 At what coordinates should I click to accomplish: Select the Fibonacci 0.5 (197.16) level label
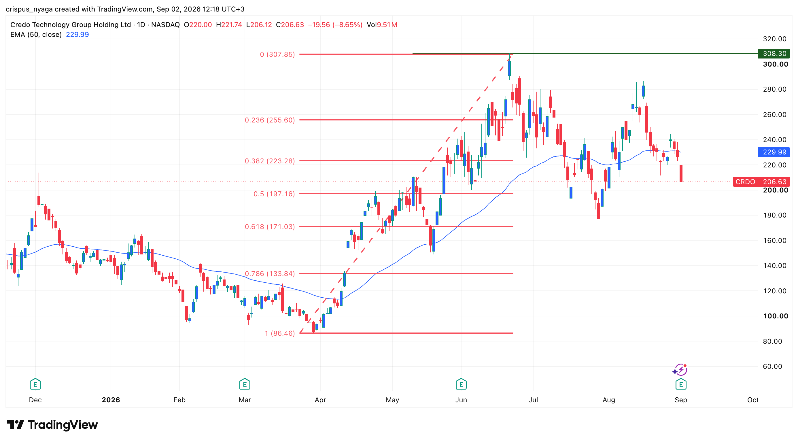coord(274,194)
